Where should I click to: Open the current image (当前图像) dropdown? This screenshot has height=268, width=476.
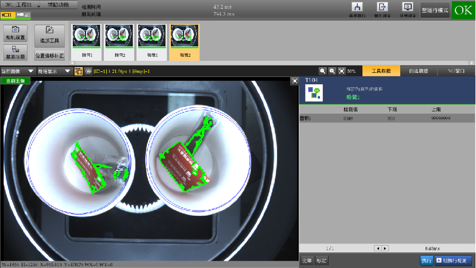pos(17,71)
